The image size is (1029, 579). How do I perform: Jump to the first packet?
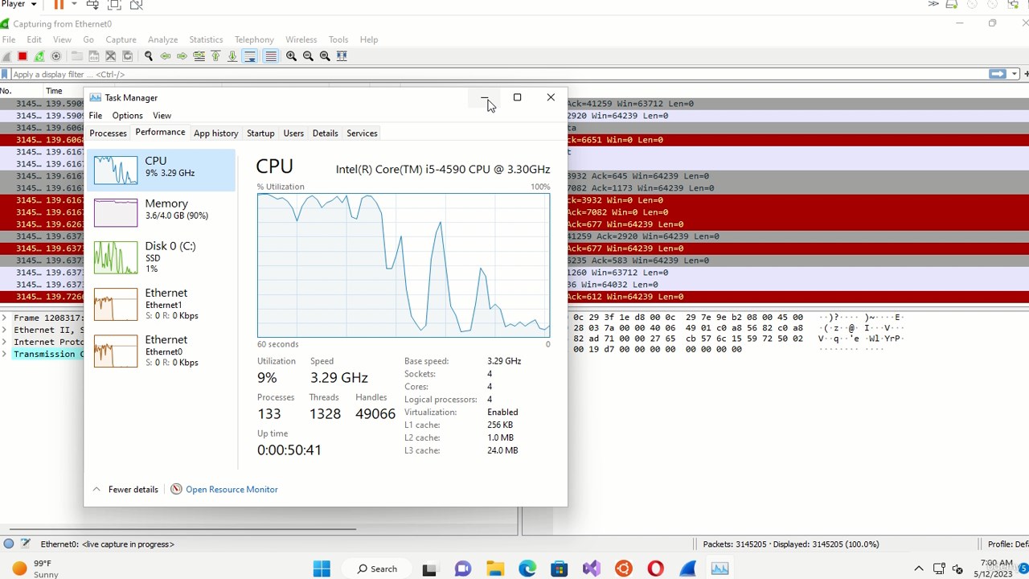tap(215, 56)
